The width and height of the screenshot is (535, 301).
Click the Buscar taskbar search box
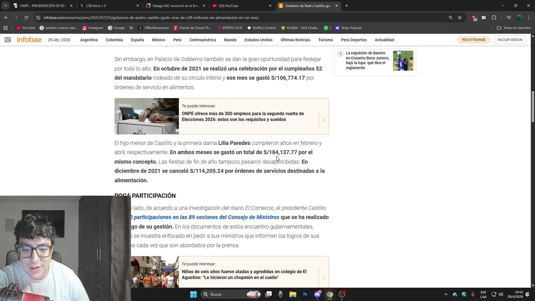point(231,294)
